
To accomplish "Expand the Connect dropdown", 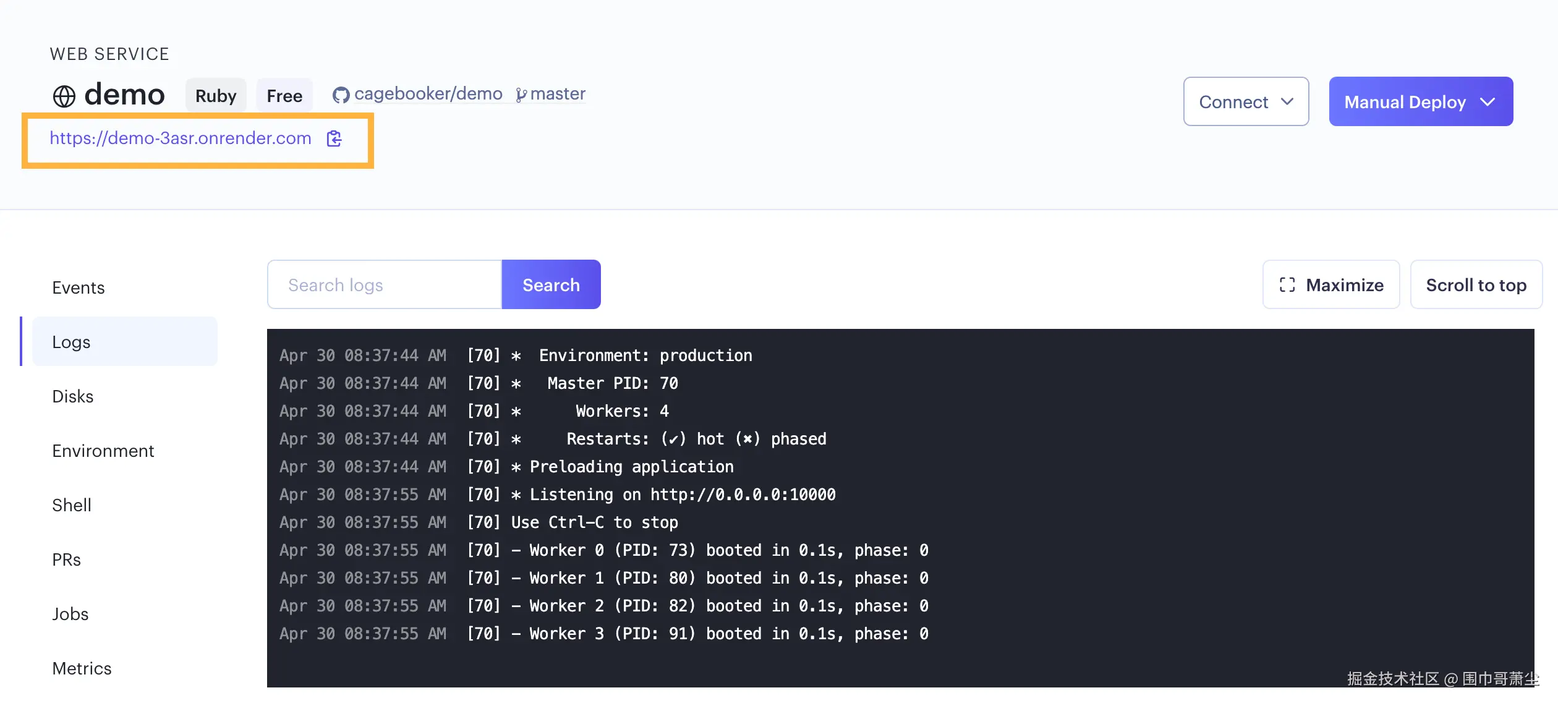I will coord(1246,102).
